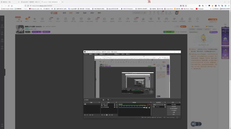Toggle visibility of the top OBS source row
The image size is (231, 129).
click(115, 104)
